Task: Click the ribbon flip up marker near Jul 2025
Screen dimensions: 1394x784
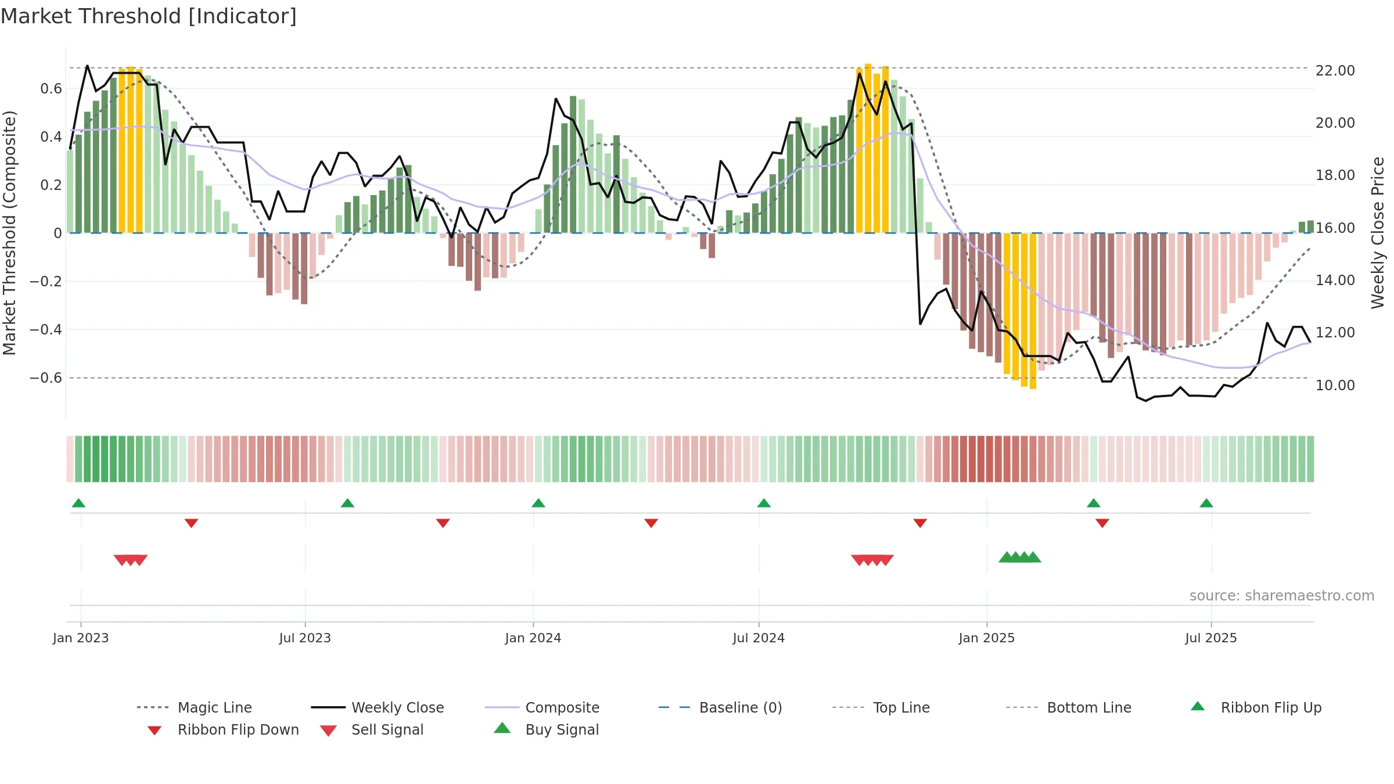Action: [1206, 503]
